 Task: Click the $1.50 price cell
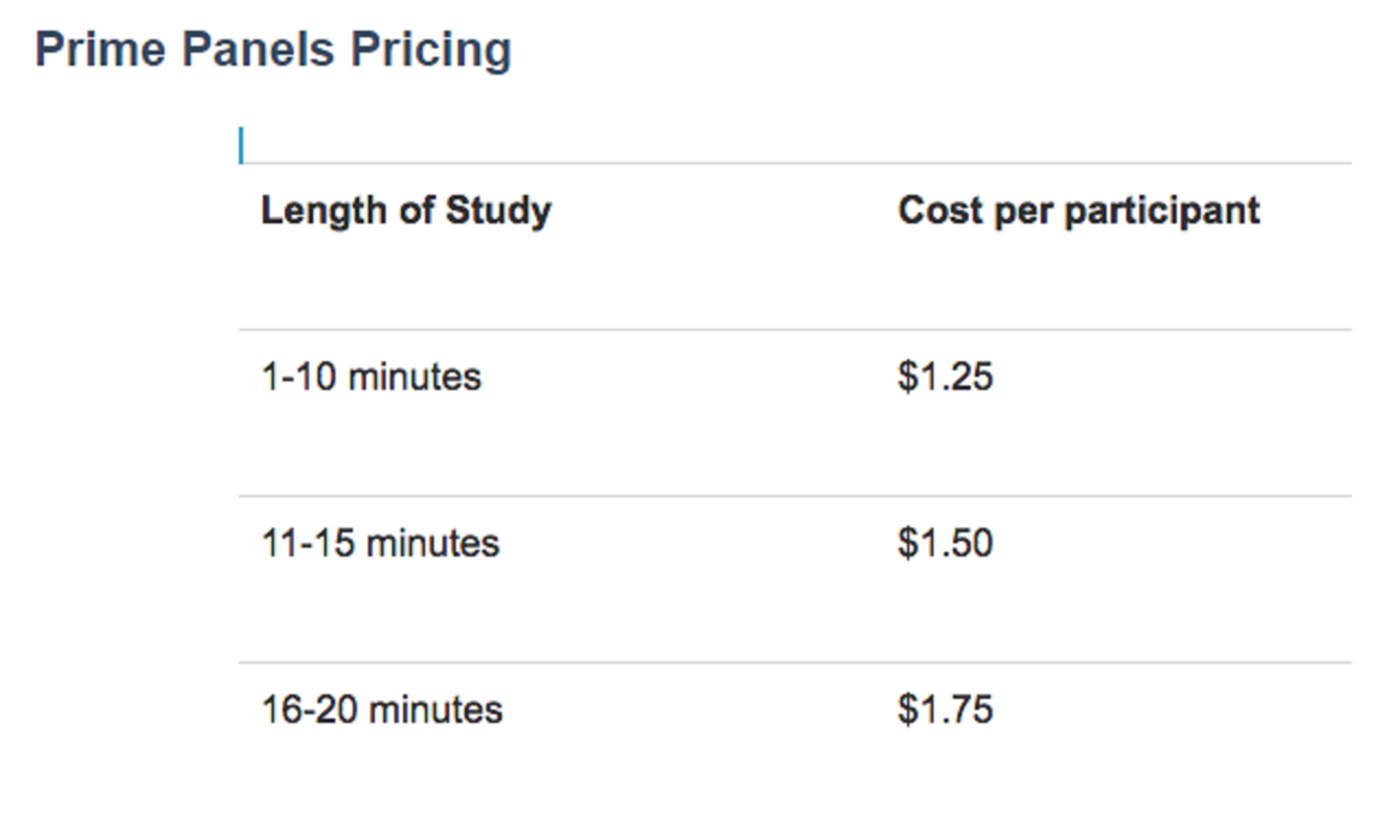(x=945, y=543)
